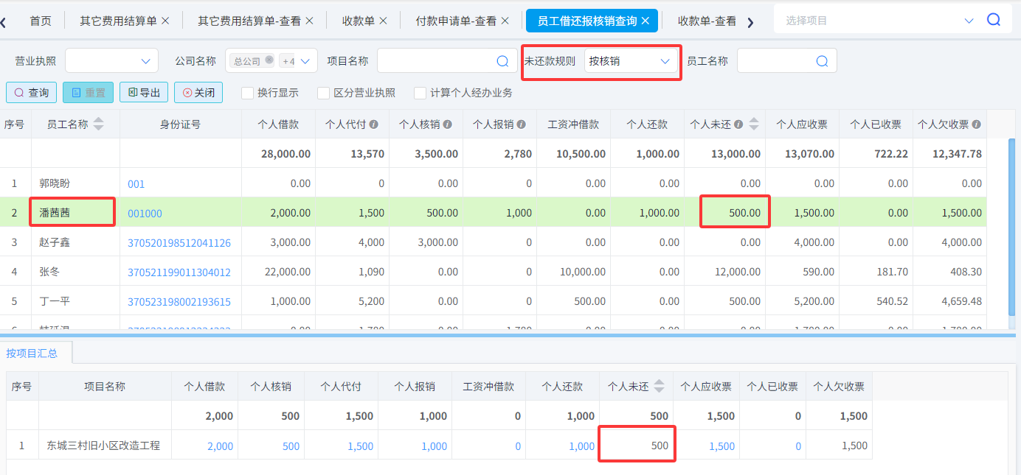Enable the 换行显示 checkbox
1021x475 pixels.
click(248, 93)
